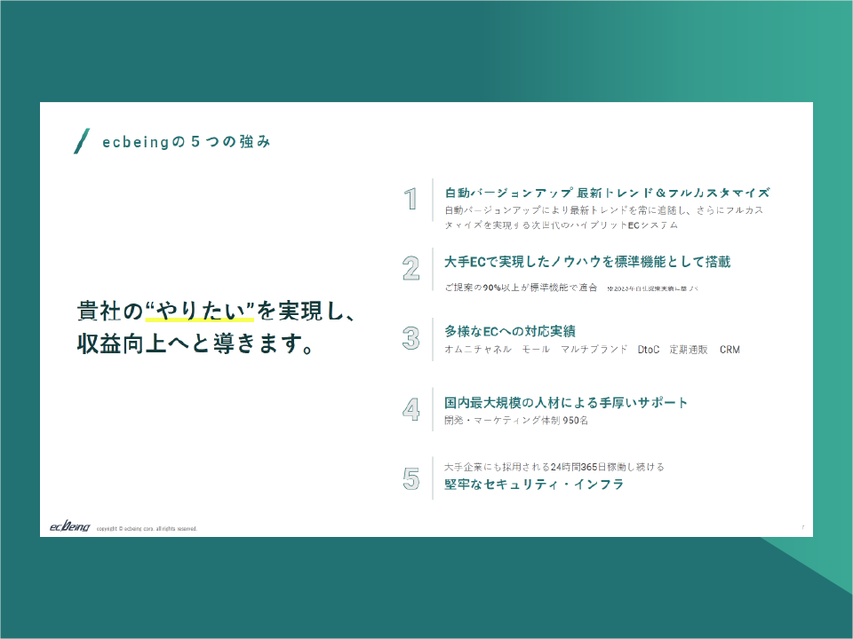This screenshot has height=639, width=853.
Task: Click the large outlined number 1
Action: [411, 199]
